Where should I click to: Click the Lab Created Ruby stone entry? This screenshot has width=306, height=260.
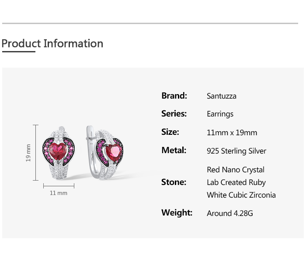tap(236, 182)
